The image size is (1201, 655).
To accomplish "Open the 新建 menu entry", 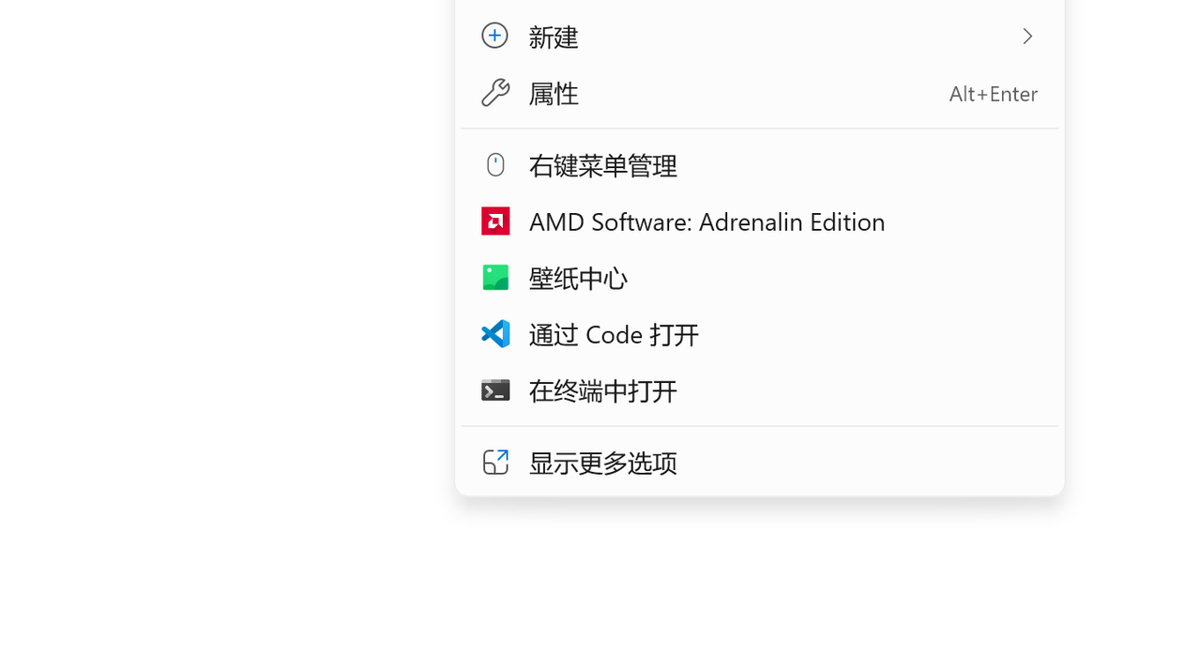I will click(759, 37).
